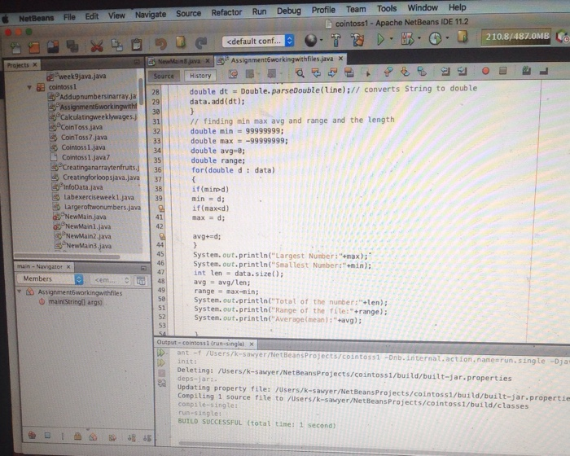
Task: Click the New Project toolbar icon
Action: click(x=33, y=47)
